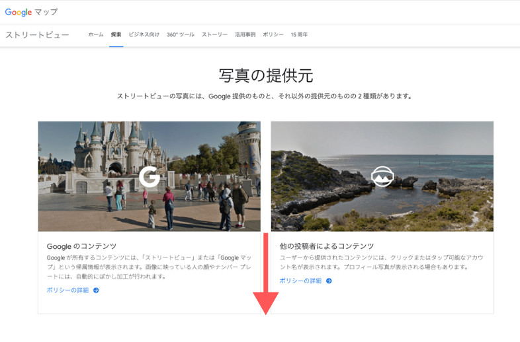
Task: Open the ストリートビュー site title
Action: pyautogui.click(x=37, y=35)
